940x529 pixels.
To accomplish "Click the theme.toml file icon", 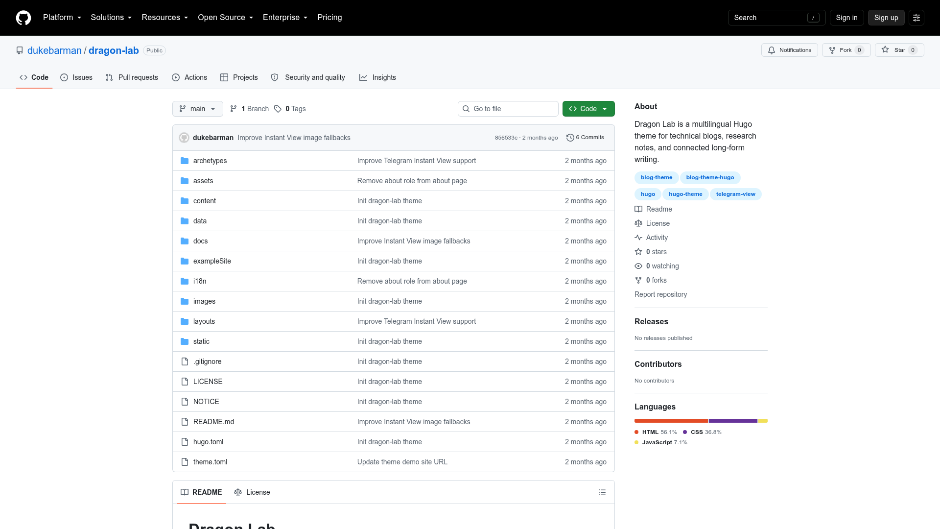I will pos(185,462).
